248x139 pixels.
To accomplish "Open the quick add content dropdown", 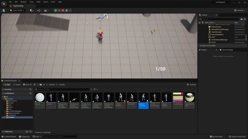I will pyautogui.click(x=32, y=10).
